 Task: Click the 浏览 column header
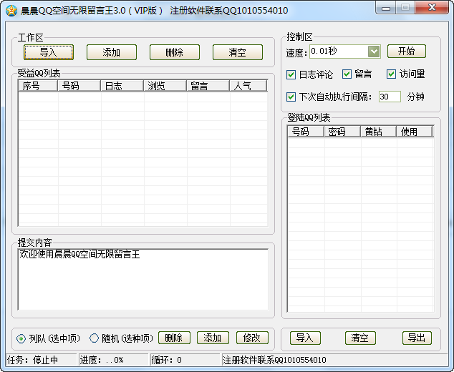pyautogui.click(x=165, y=86)
